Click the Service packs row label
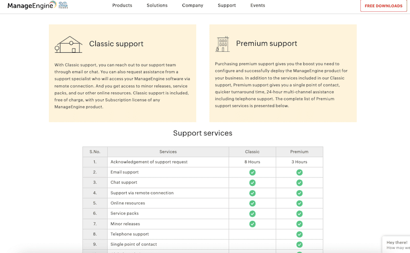The width and height of the screenshot is (410, 253). 125,213
